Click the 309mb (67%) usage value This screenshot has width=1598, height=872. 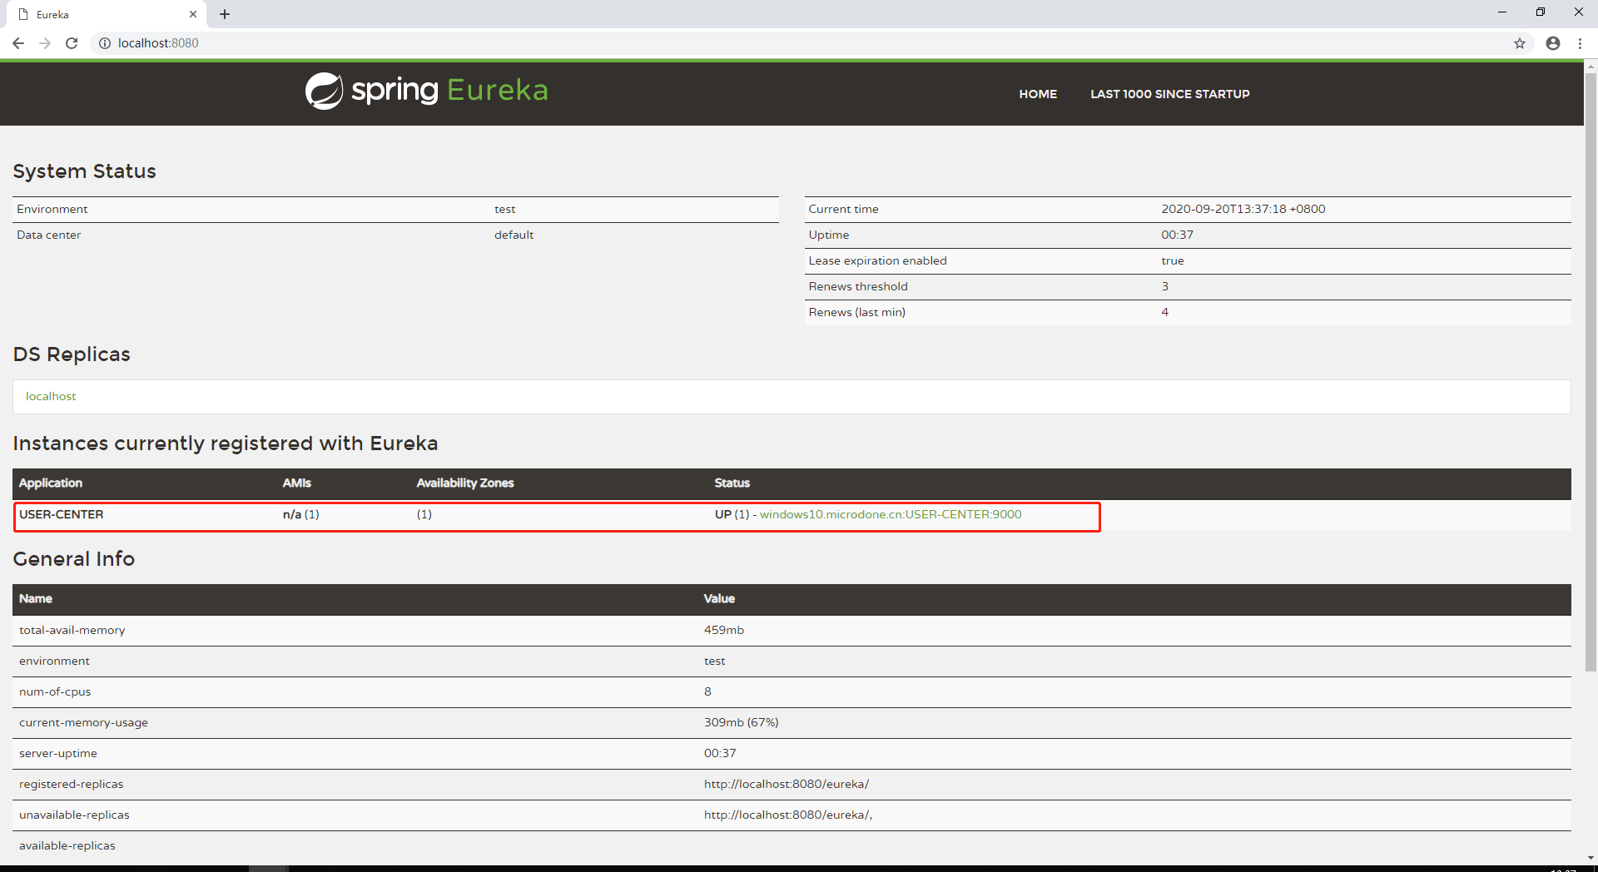pos(742,722)
